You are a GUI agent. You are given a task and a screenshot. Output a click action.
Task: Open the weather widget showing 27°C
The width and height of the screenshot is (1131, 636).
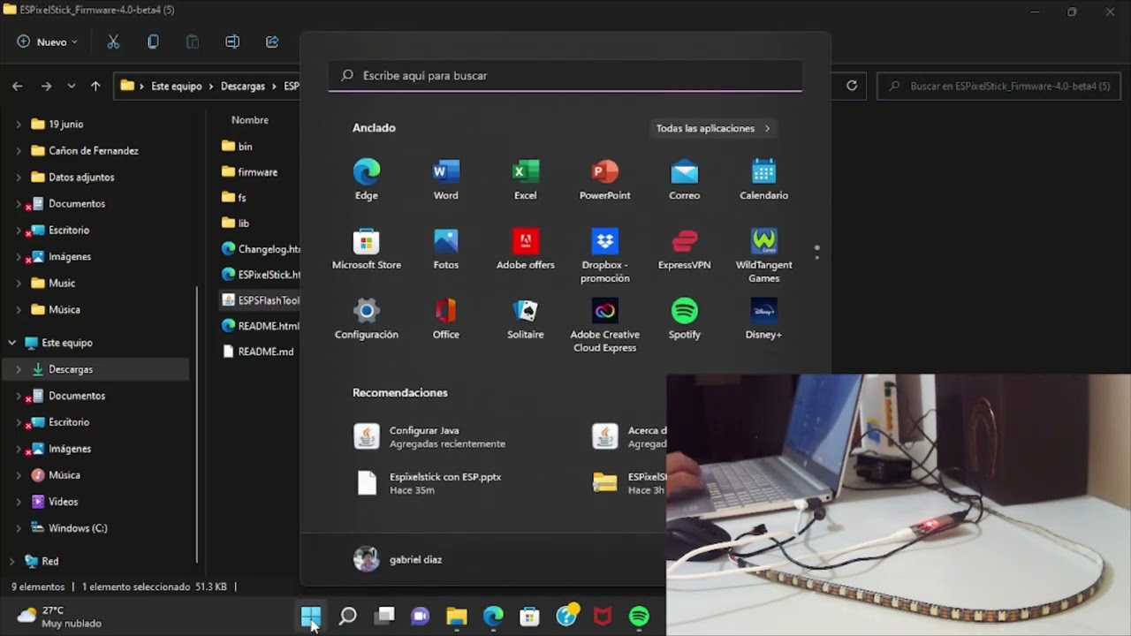60,617
